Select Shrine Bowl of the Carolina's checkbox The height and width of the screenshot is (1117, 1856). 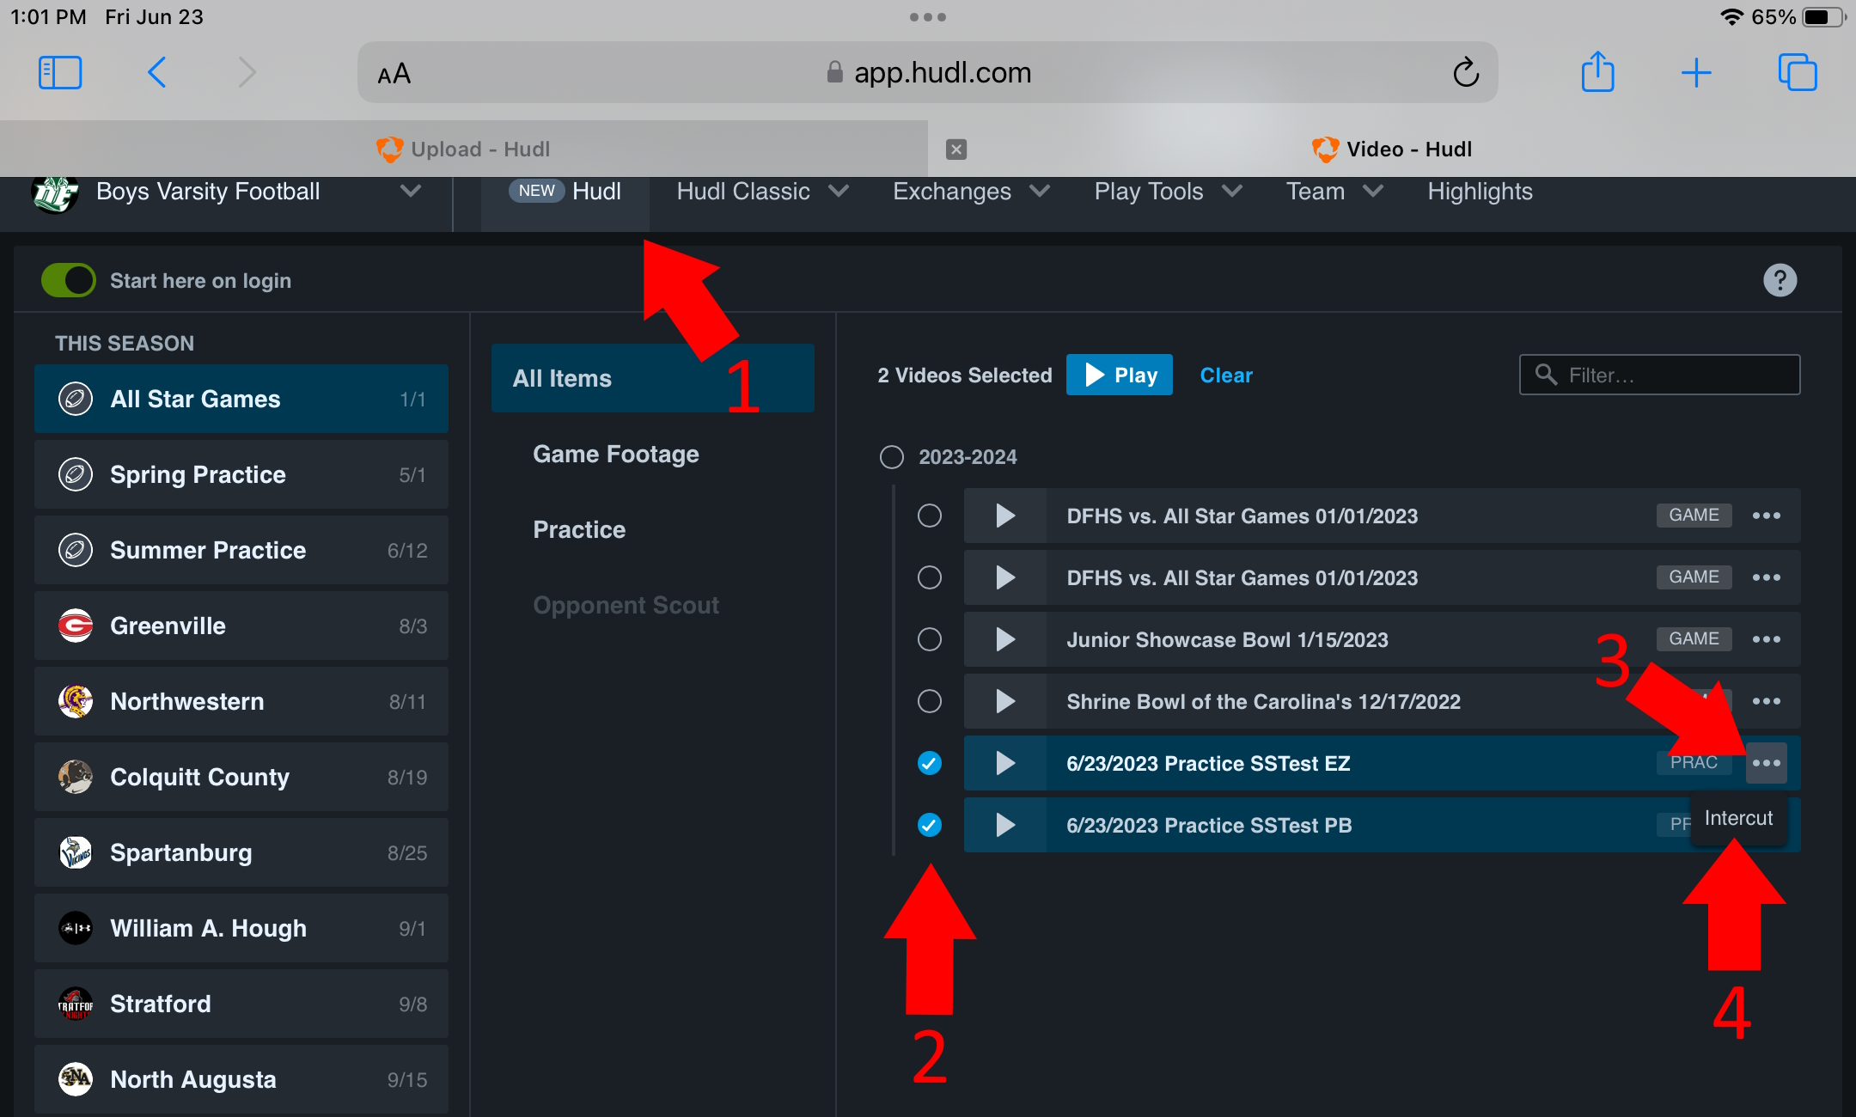coord(930,701)
